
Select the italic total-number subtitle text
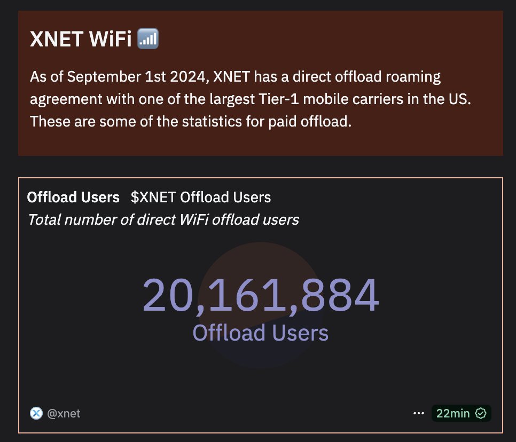[x=163, y=219]
